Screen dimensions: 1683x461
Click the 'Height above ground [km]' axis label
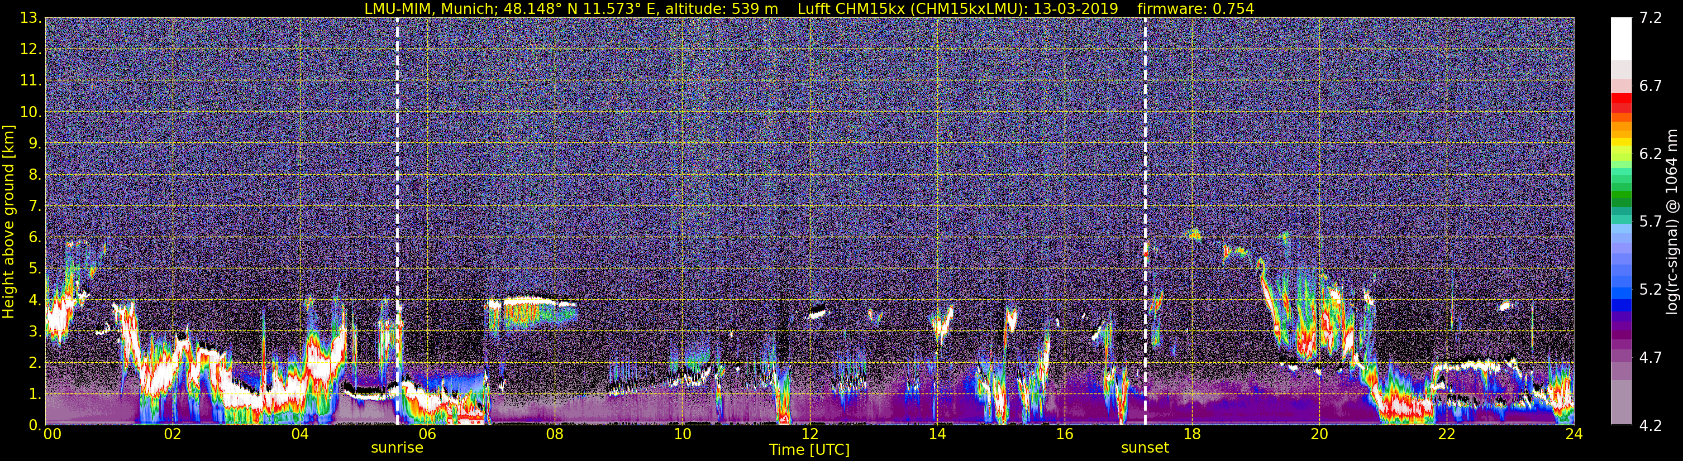point(8,222)
